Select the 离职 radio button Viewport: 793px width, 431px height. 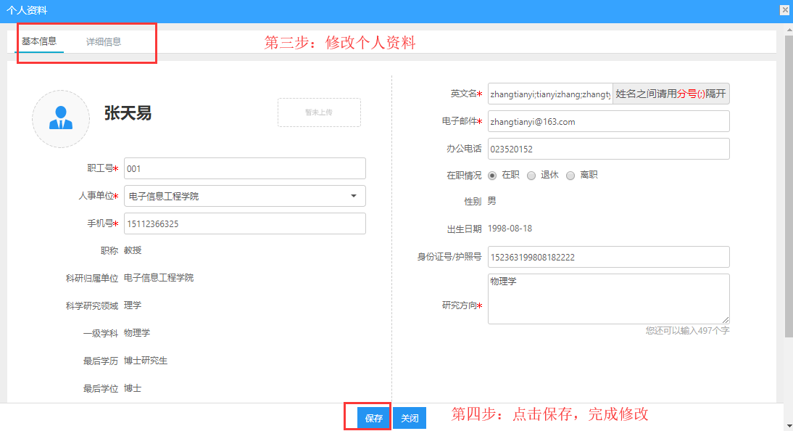click(570, 176)
